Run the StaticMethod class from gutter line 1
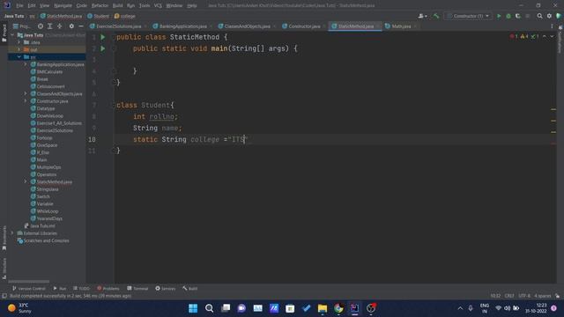 point(103,37)
